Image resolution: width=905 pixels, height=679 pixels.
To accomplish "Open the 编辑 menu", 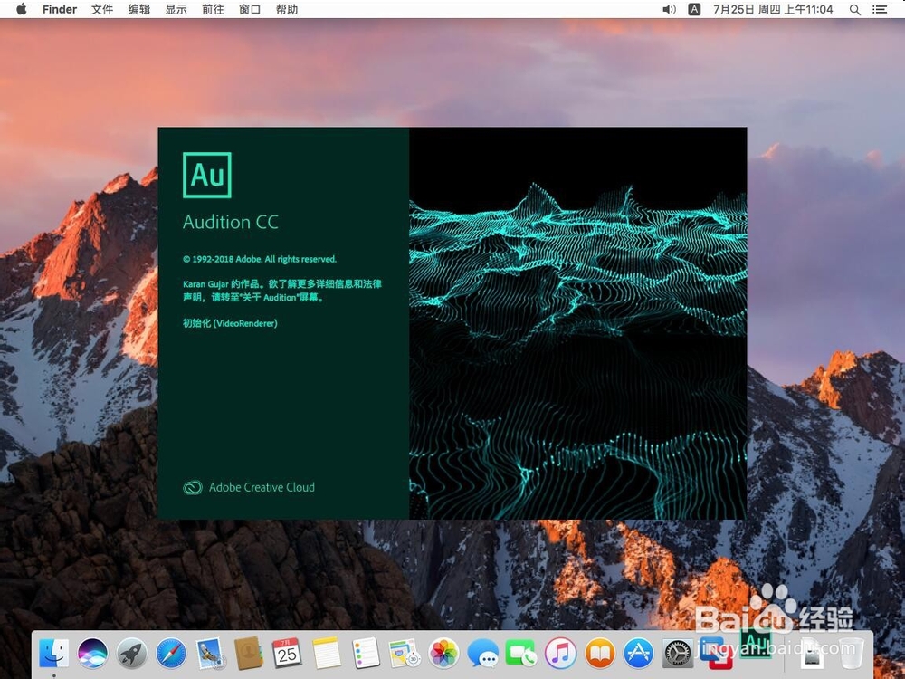I will (x=139, y=9).
